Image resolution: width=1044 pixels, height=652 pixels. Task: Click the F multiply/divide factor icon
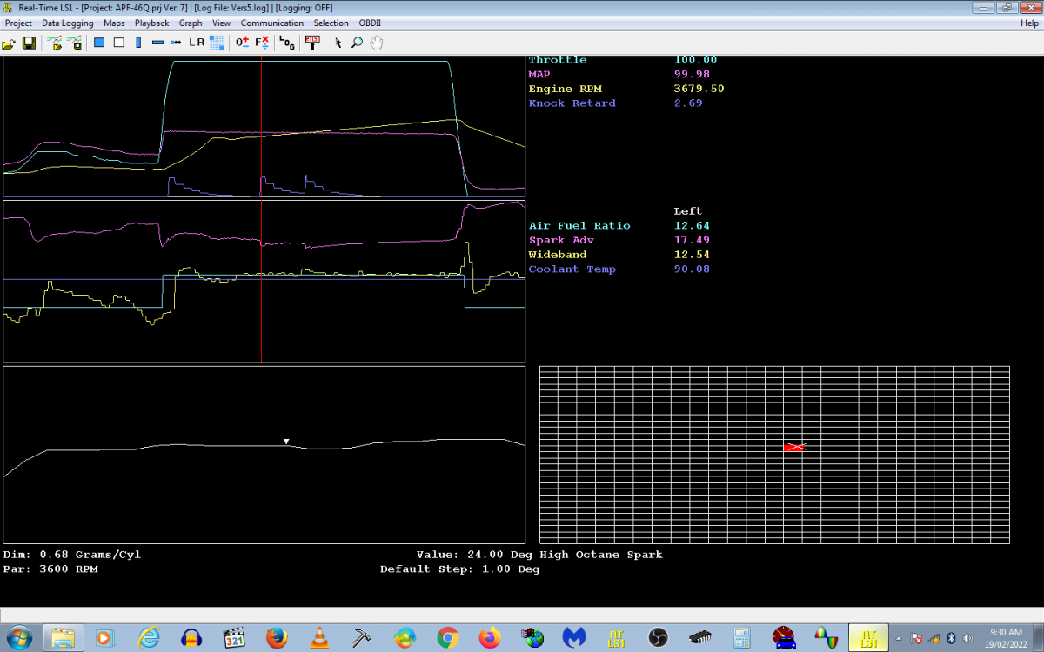262,43
